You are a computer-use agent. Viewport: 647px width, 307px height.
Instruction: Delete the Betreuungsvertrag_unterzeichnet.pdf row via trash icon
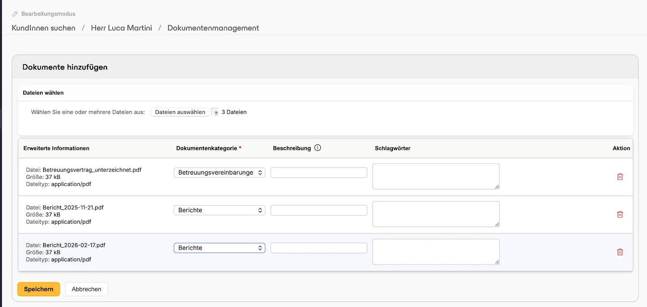(620, 176)
